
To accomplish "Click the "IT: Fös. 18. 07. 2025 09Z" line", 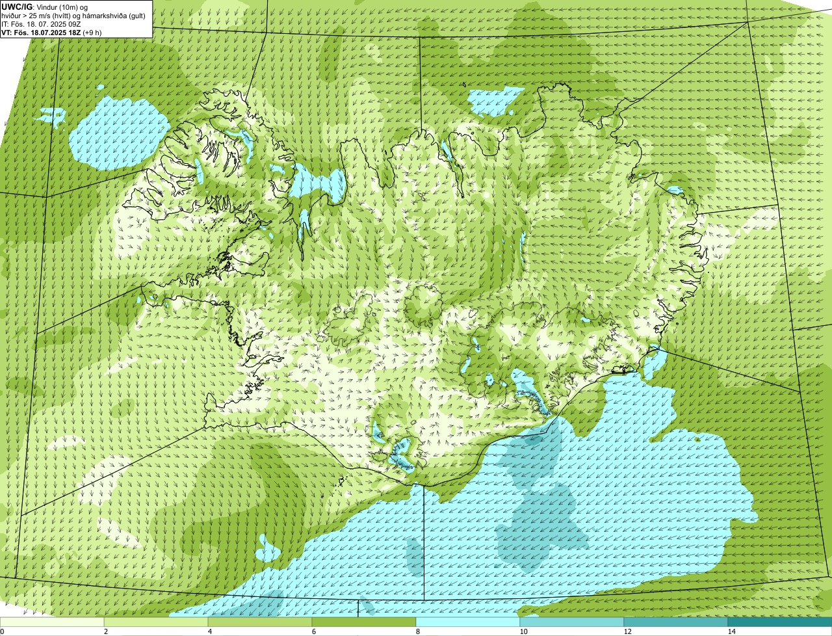I will click(41, 23).
